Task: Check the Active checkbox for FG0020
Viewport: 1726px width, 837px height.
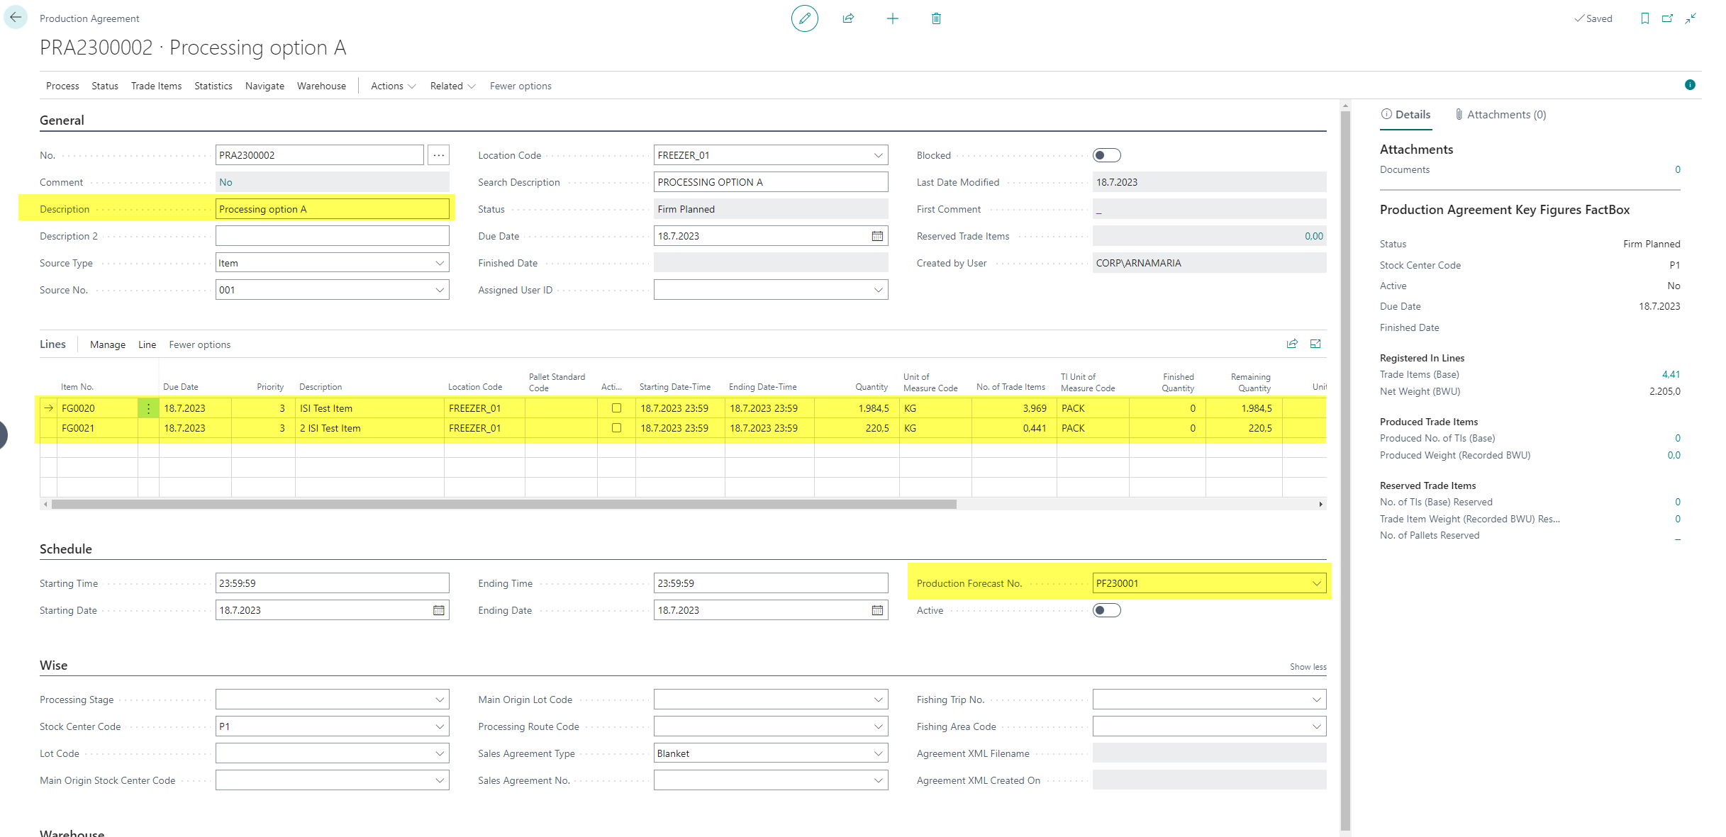Action: point(616,408)
